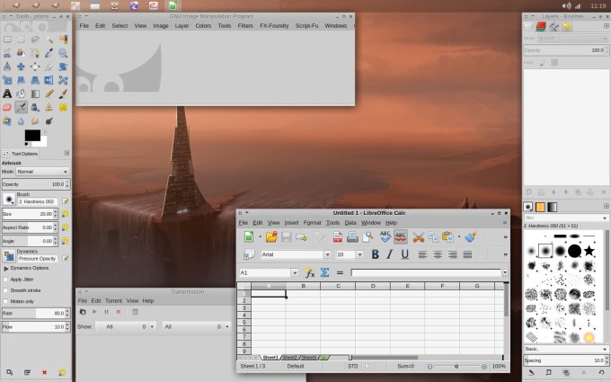
Task: Open the Torrent menu in Transmission
Action: pyautogui.click(x=113, y=300)
